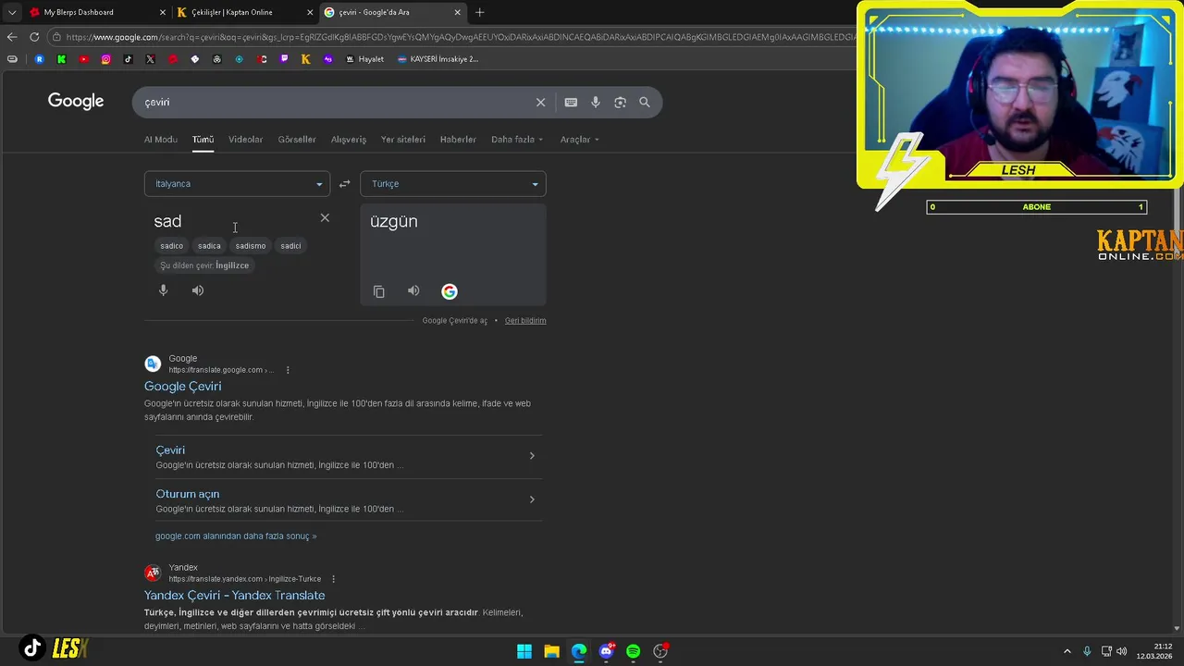Expand the 'Çeviri' sitelink chevron
This screenshot has height=666, width=1184.
pyautogui.click(x=532, y=456)
